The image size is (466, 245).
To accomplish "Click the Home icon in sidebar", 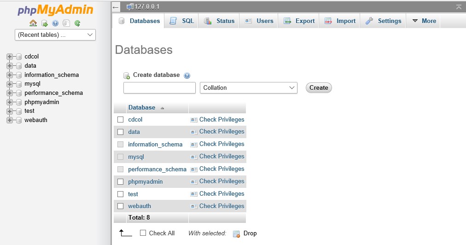I will tap(33, 23).
